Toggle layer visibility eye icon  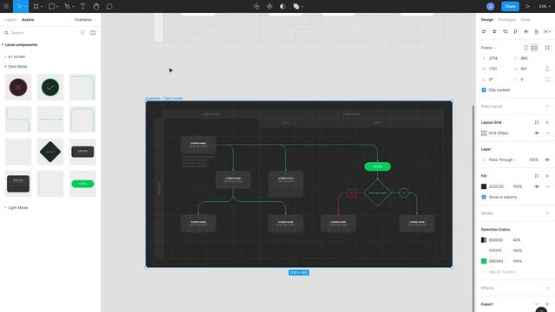coord(547,159)
